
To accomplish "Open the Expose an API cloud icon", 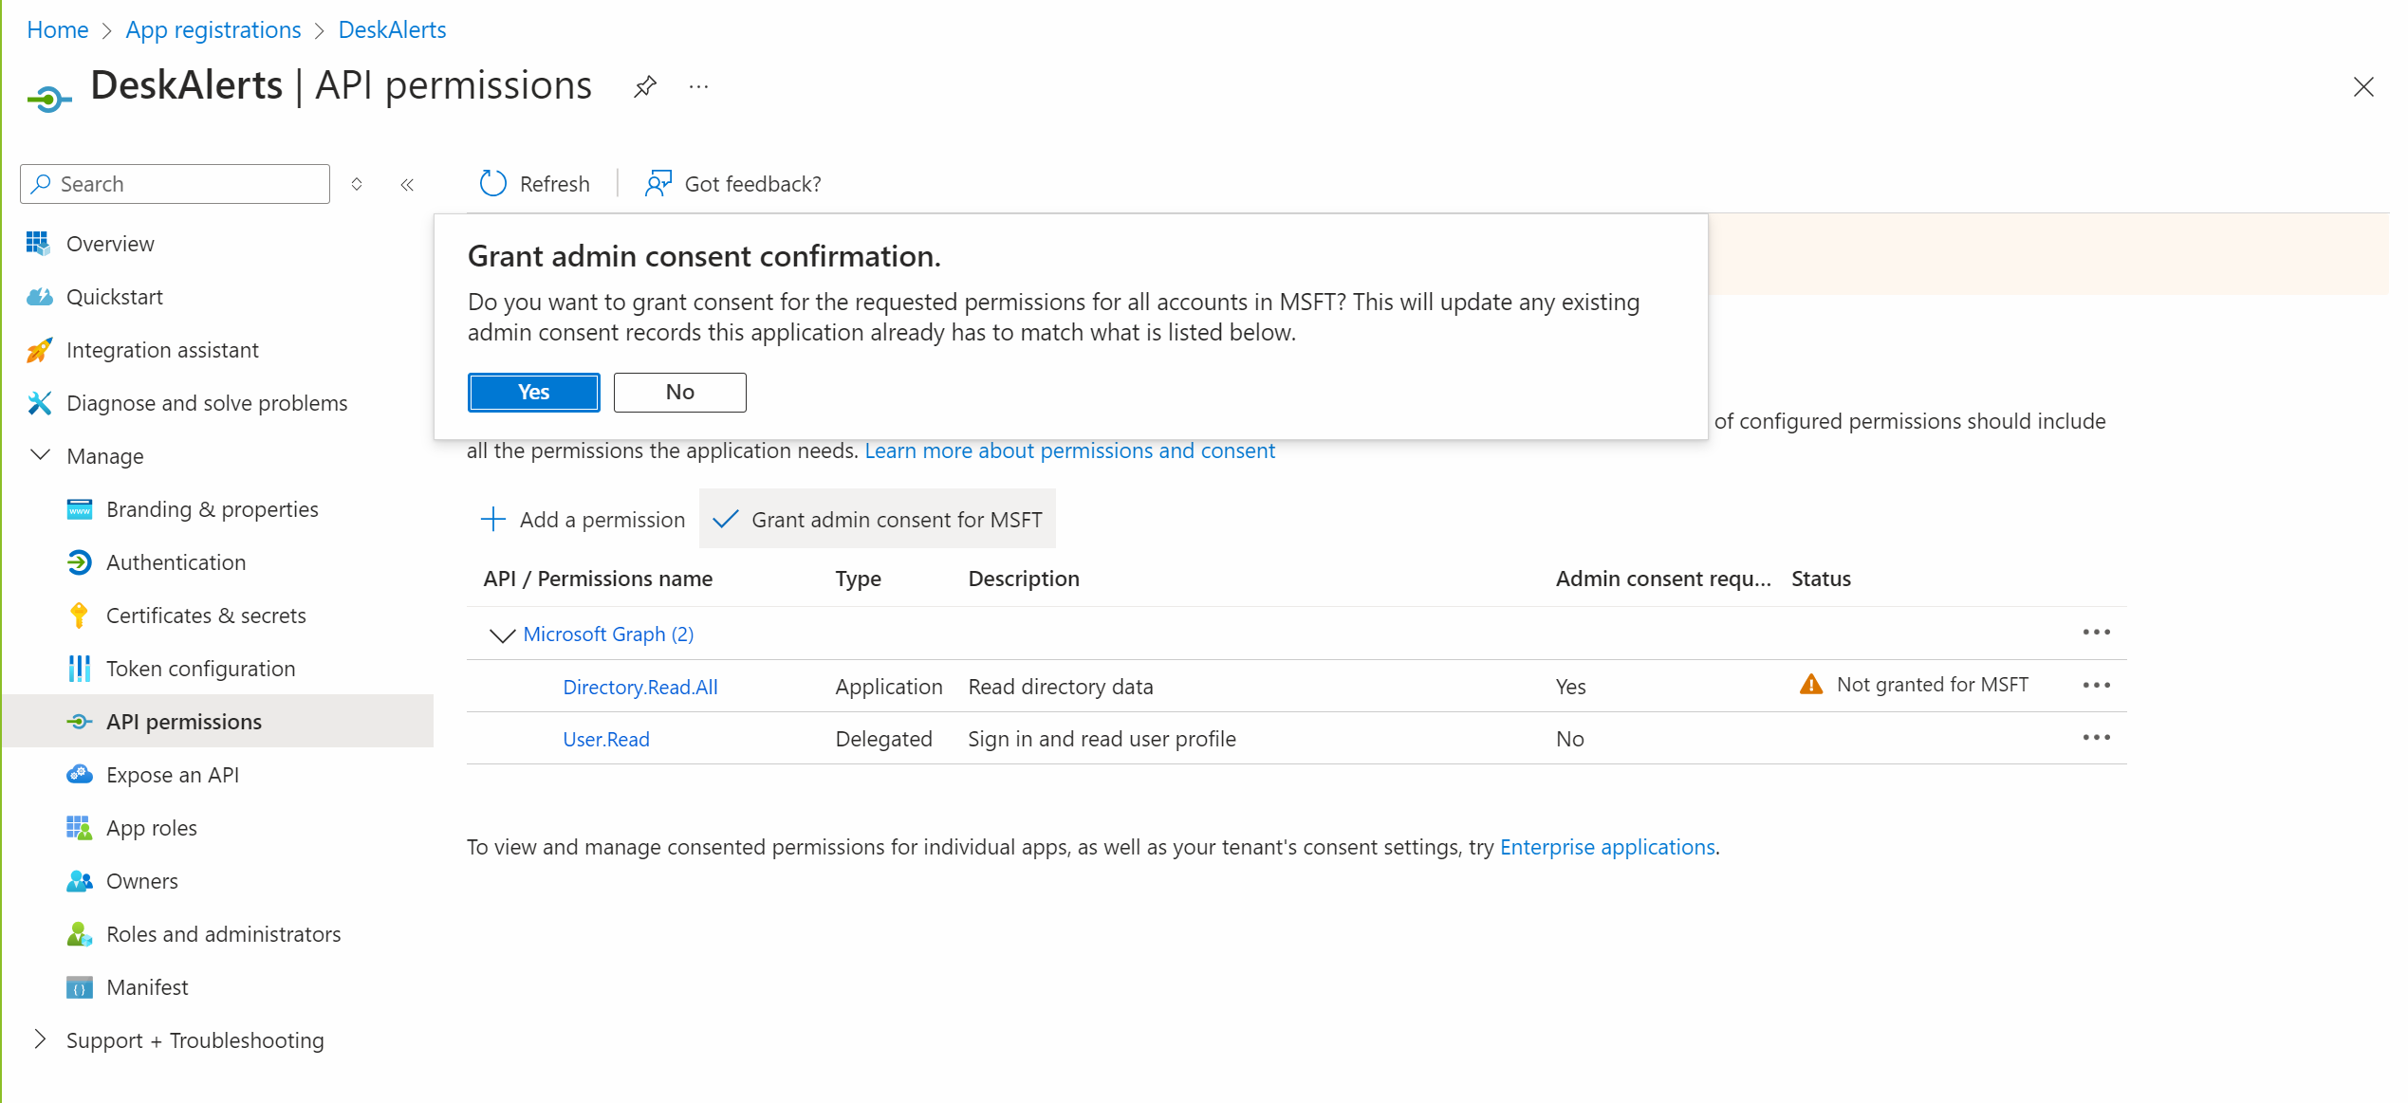I will tap(79, 775).
